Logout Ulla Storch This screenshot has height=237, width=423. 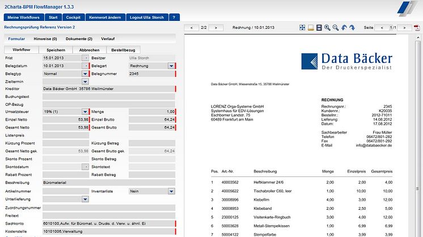click(x=147, y=17)
